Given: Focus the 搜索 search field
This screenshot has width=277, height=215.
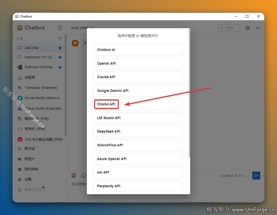Looking at the screenshot, I should (229, 28).
